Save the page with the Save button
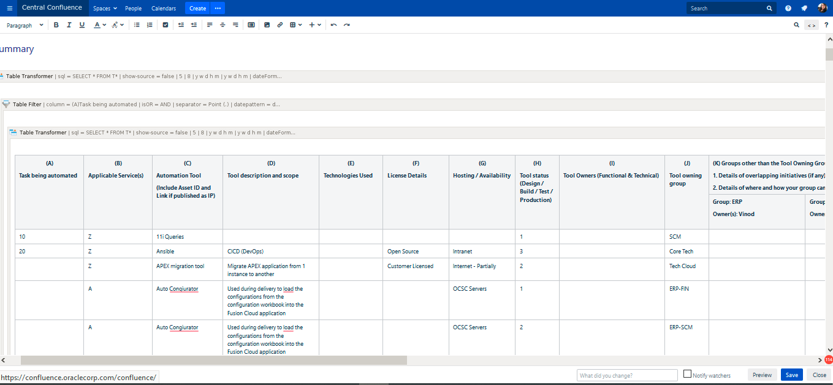The width and height of the screenshot is (833, 385). pos(791,375)
